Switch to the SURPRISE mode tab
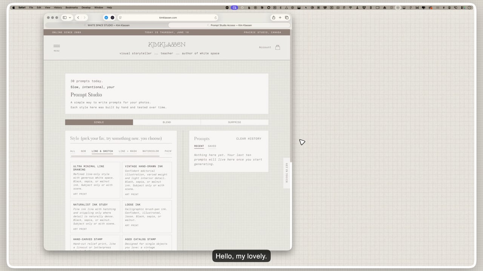The image size is (483, 271). pos(234,122)
